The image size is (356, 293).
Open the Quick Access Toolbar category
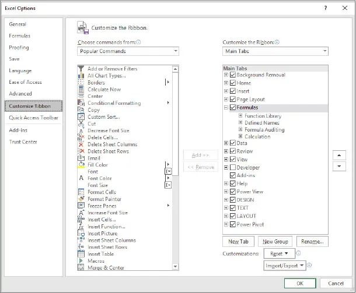coord(33,118)
